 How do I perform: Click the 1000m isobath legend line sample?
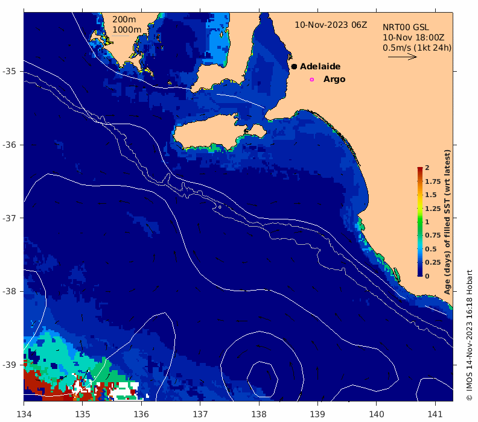120,36
